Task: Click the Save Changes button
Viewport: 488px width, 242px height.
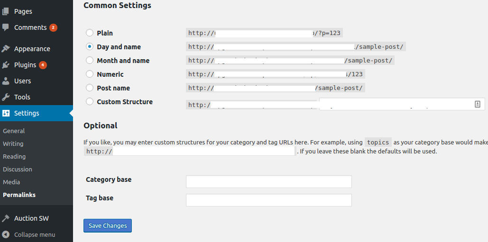Action: point(108,226)
